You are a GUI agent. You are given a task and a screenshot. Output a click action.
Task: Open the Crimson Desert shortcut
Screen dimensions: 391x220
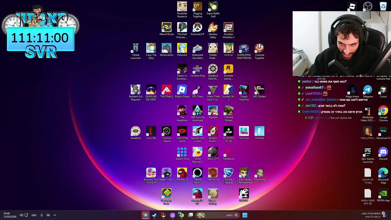pyautogui.click(x=166, y=134)
